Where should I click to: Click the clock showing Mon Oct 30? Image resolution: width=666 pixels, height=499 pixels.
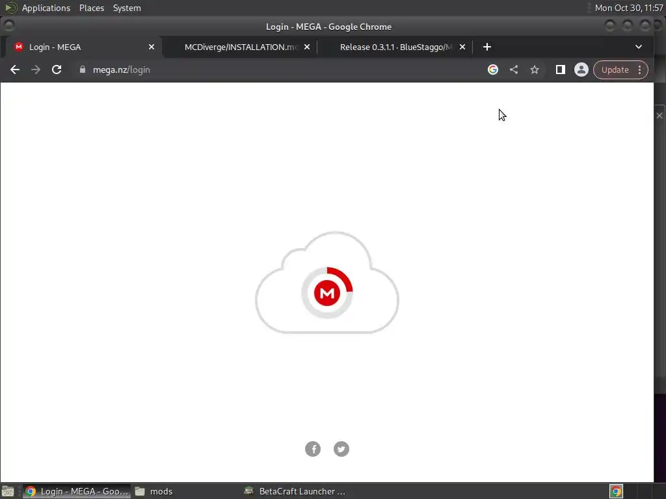tap(629, 8)
